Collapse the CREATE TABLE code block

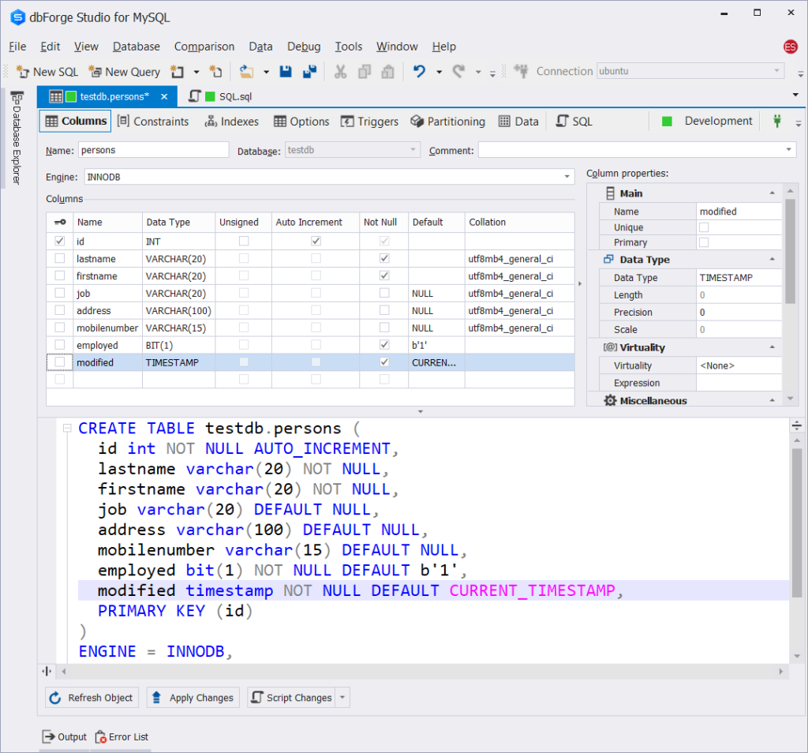click(67, 429)
